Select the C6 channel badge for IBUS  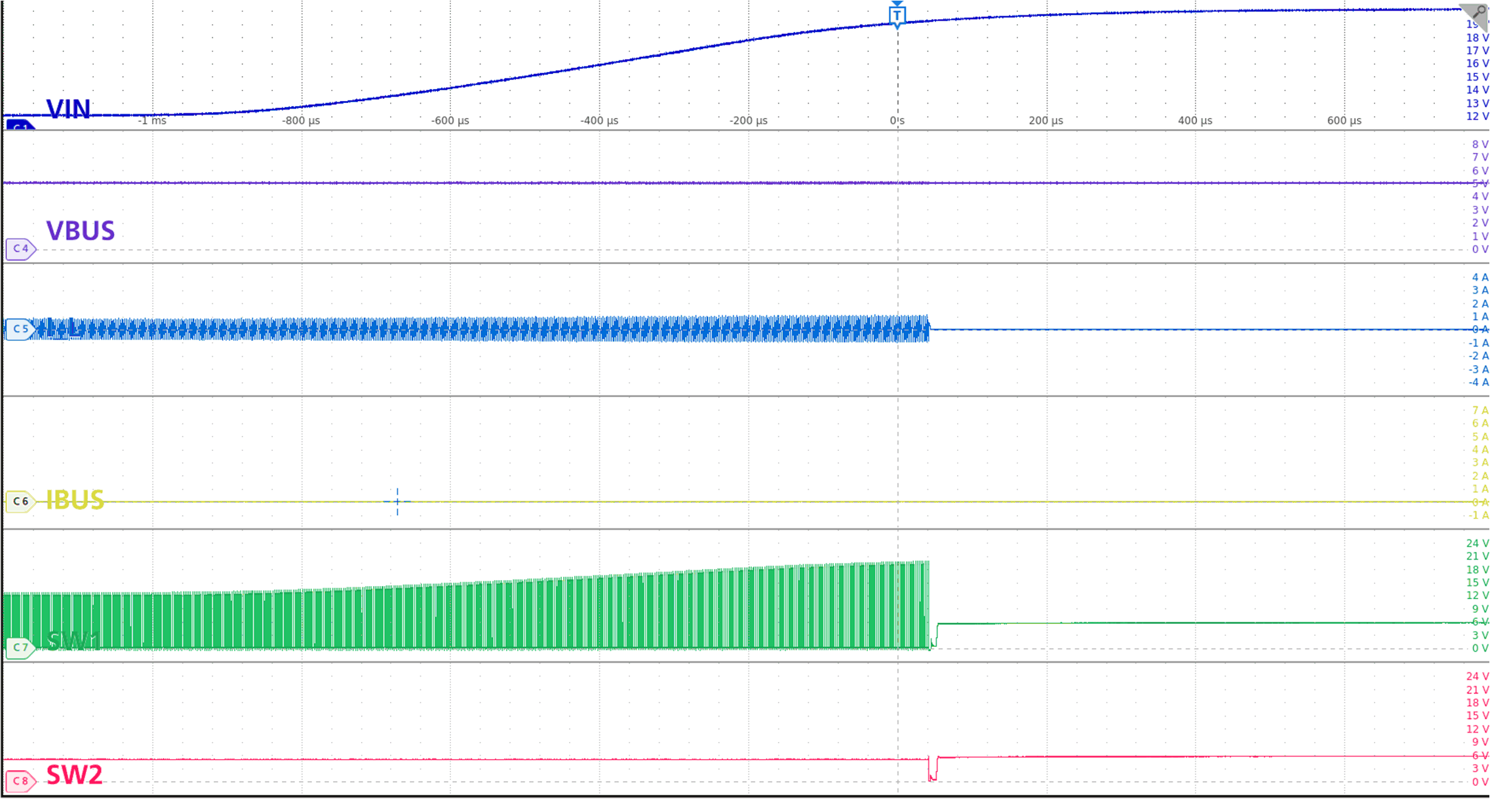[20, 500]
